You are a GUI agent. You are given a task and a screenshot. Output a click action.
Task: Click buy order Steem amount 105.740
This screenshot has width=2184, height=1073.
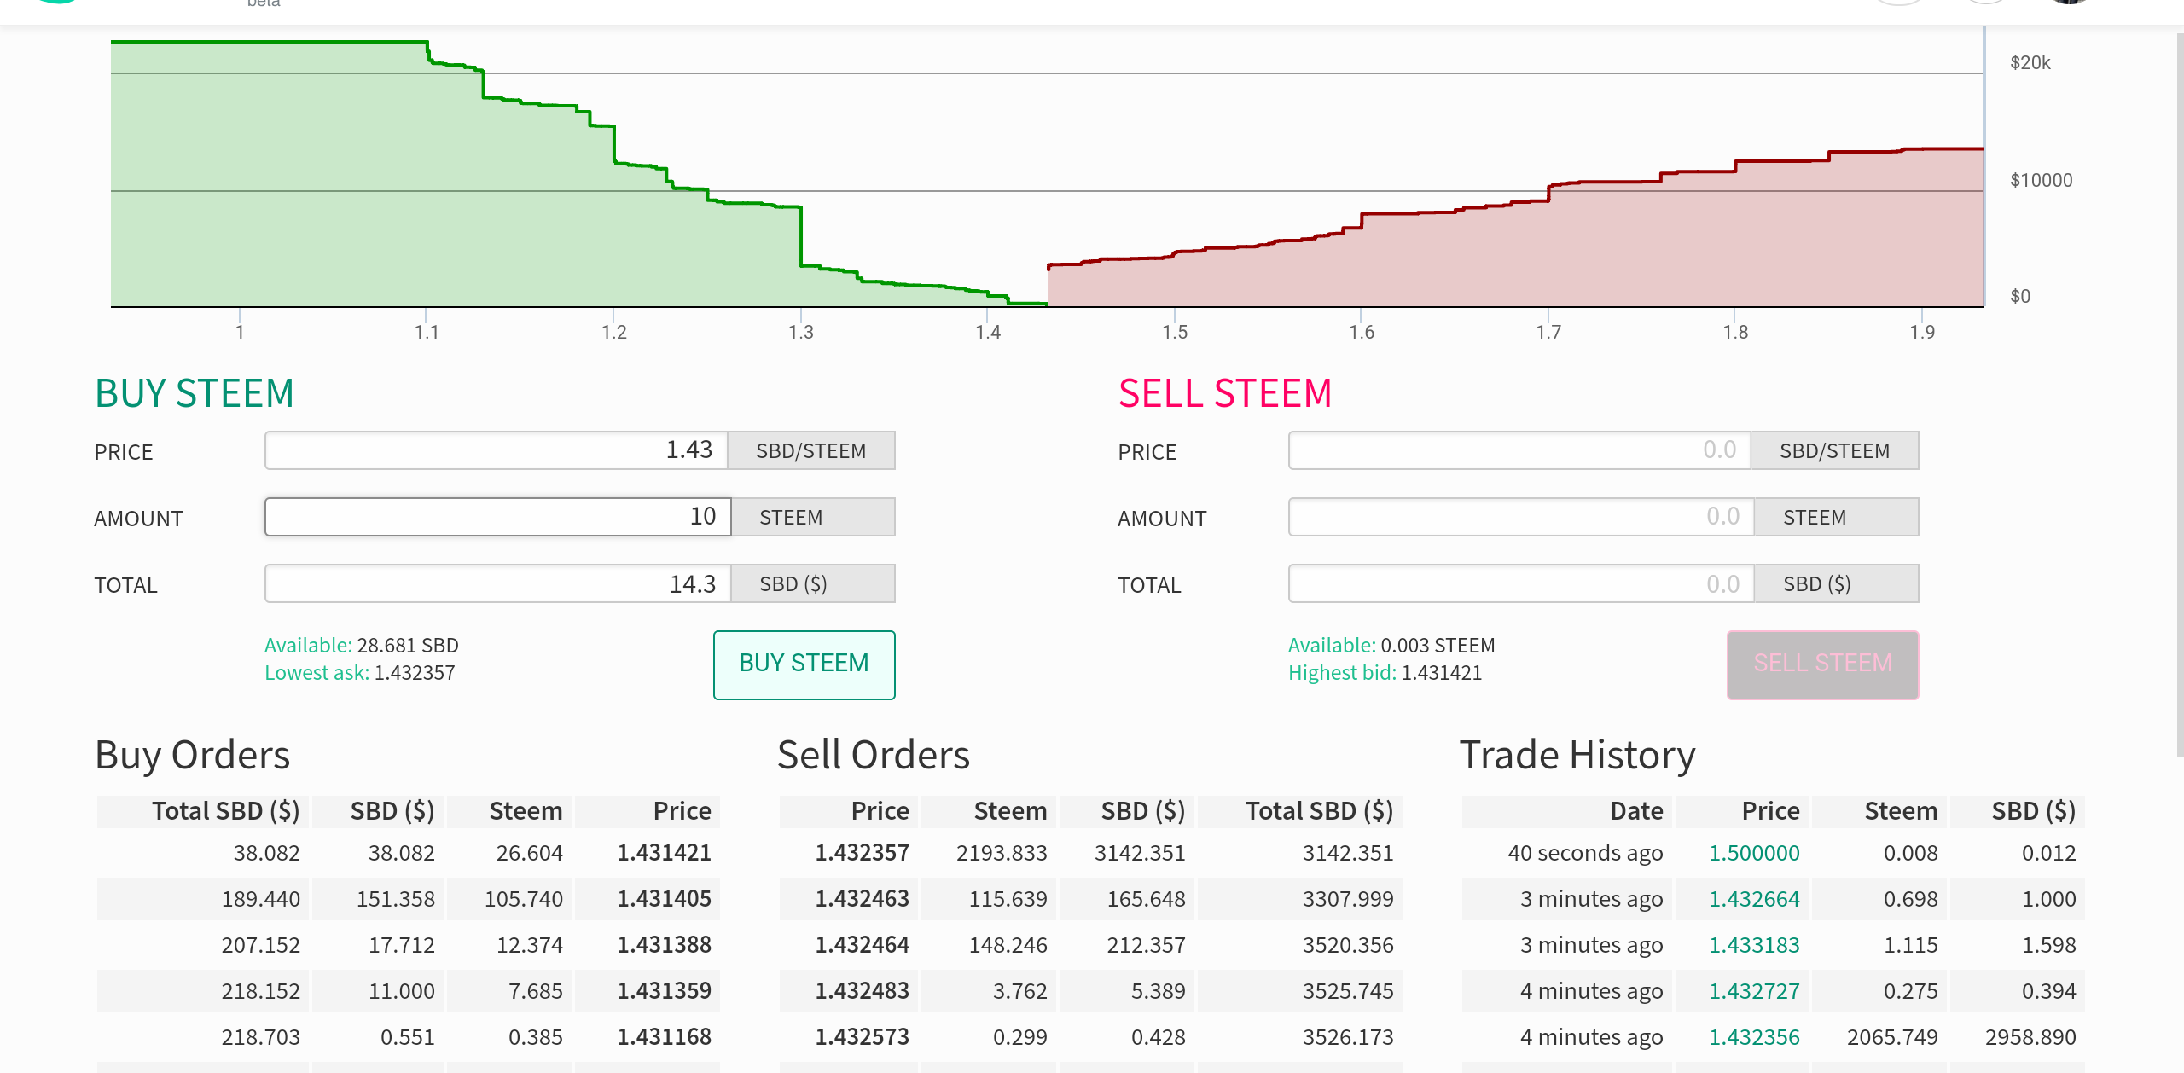524,899
